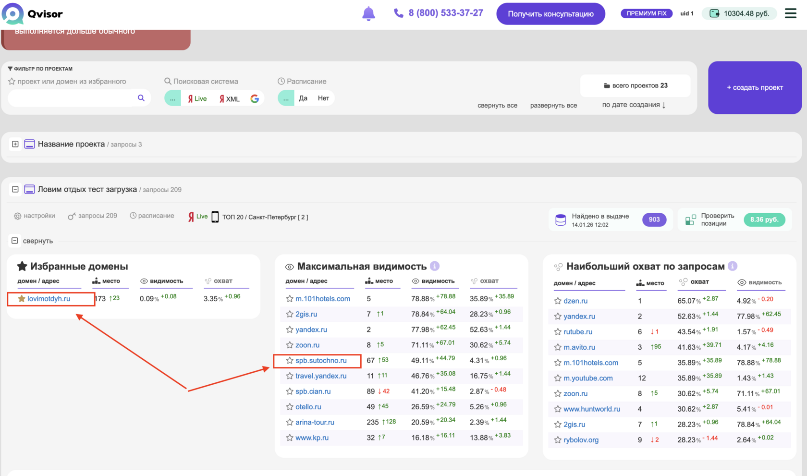Image resolution: width=807 pixels, height=476 pixels.
Task: Star the spb.cian.ru domain
Action: (x=290, y=391)
